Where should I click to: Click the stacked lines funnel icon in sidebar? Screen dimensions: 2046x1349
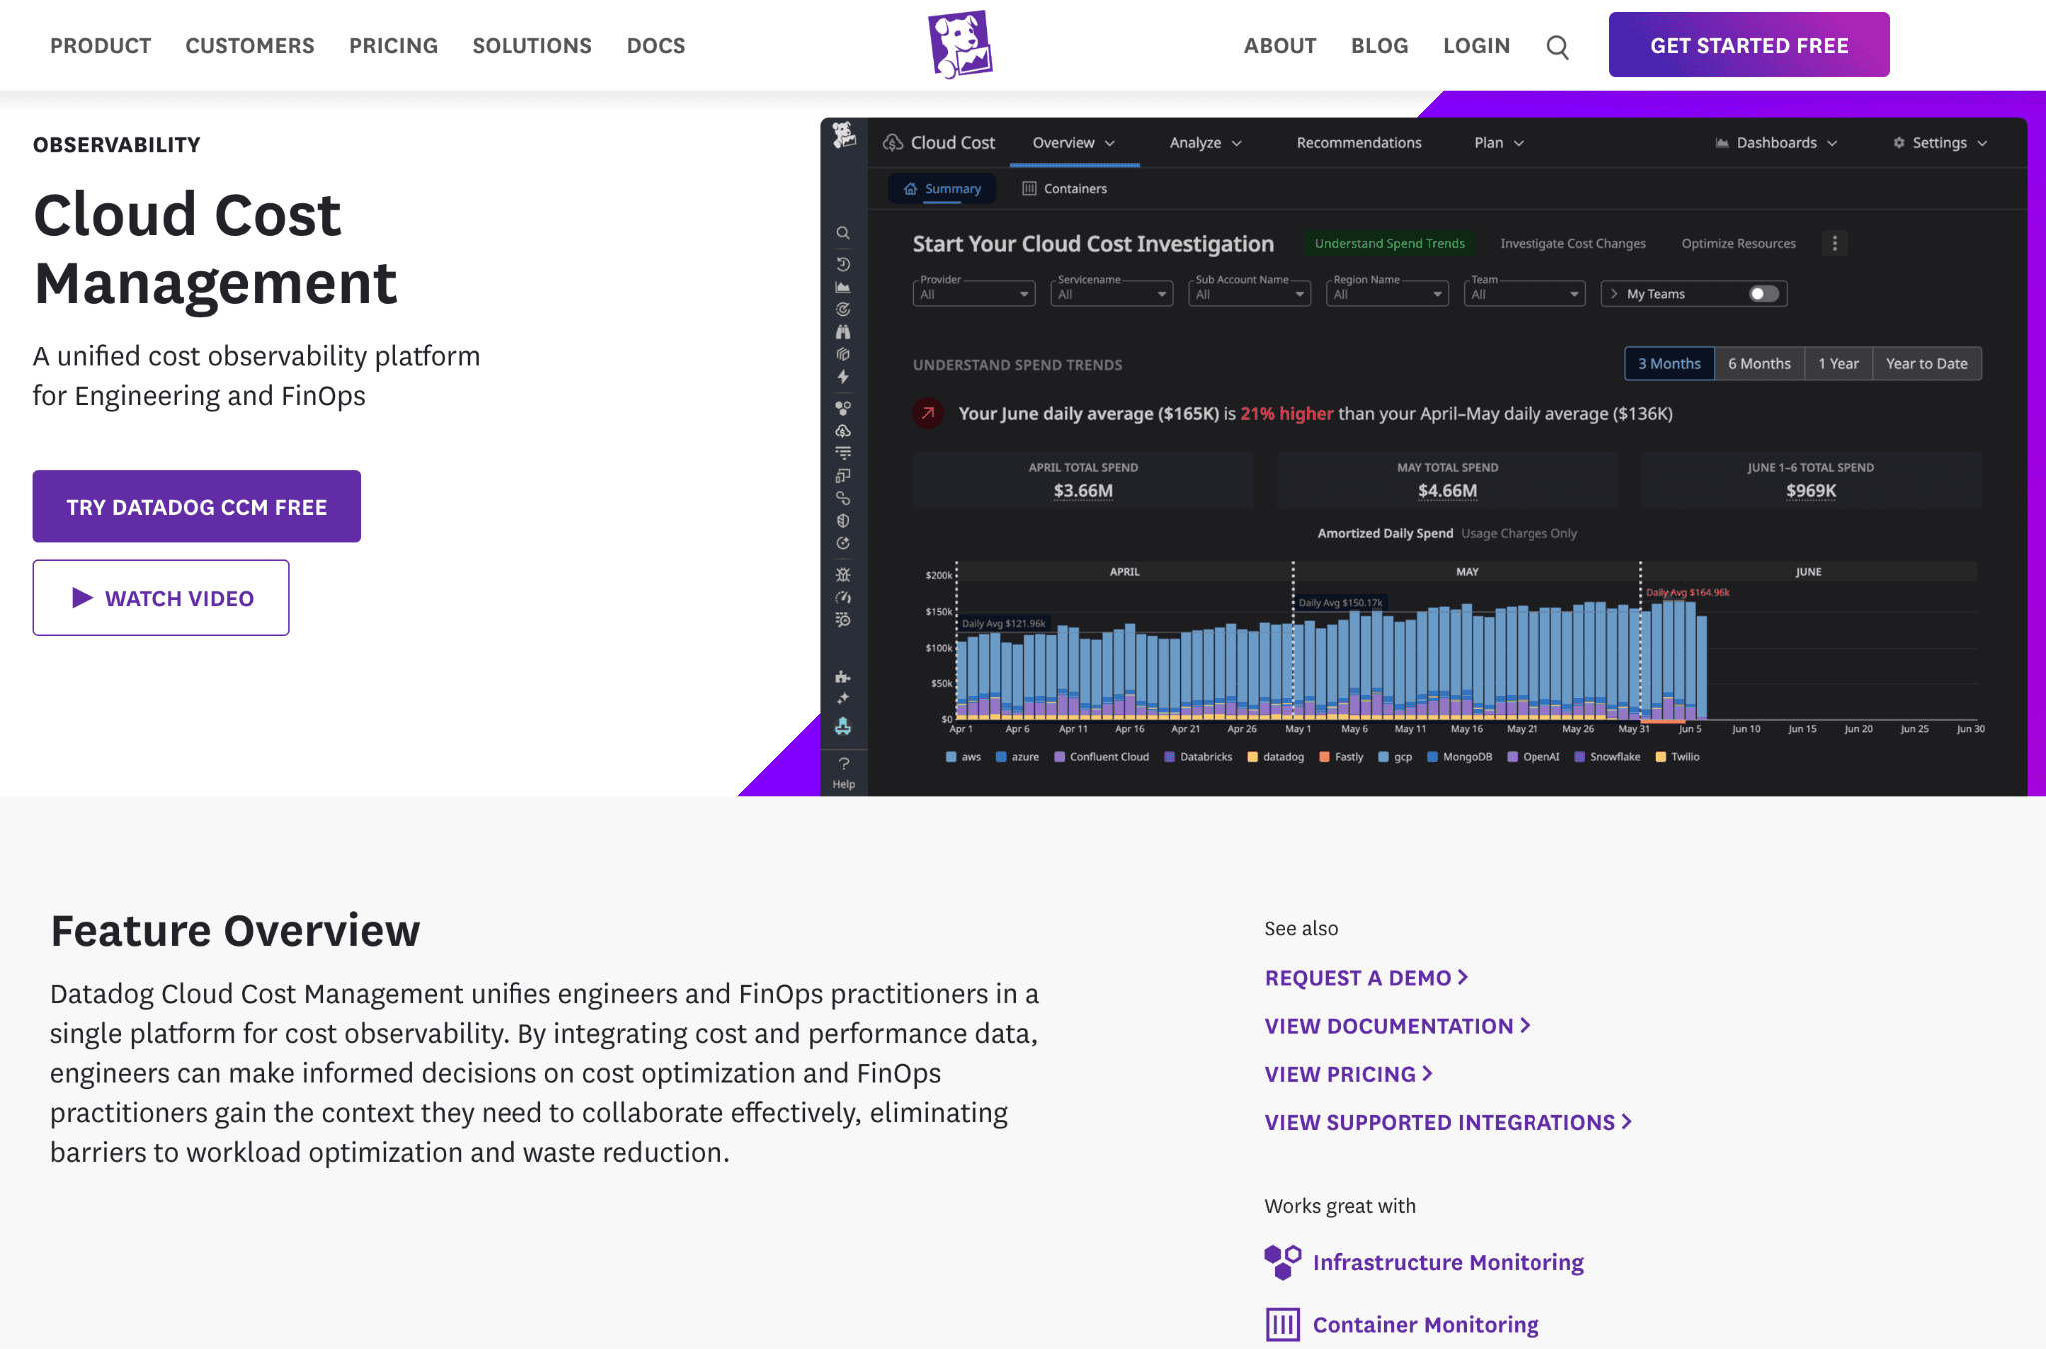click(843, 453)
